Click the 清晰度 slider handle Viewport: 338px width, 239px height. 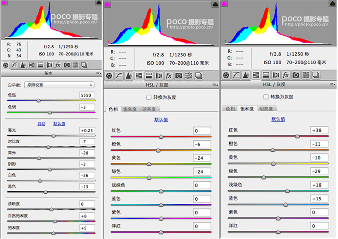pyautogui.click(x=51, y=209)
